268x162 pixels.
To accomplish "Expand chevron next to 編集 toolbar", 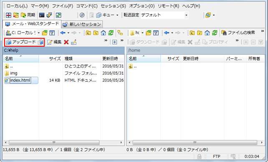I will click(x=106, y=40).
